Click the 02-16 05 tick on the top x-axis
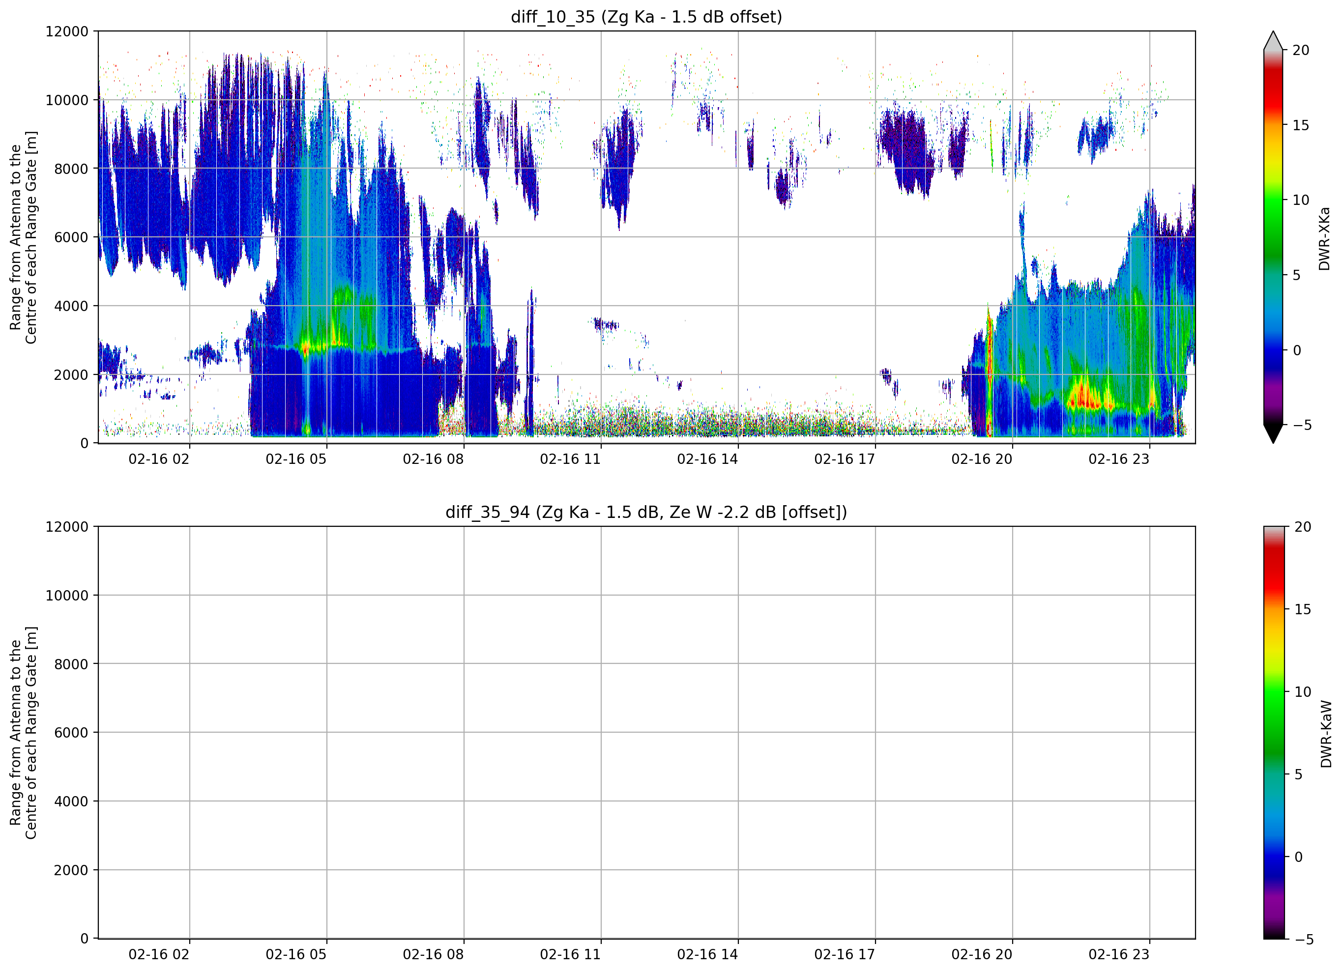Viewport: 1343px width, 972px height. click(x=296, y=459)
